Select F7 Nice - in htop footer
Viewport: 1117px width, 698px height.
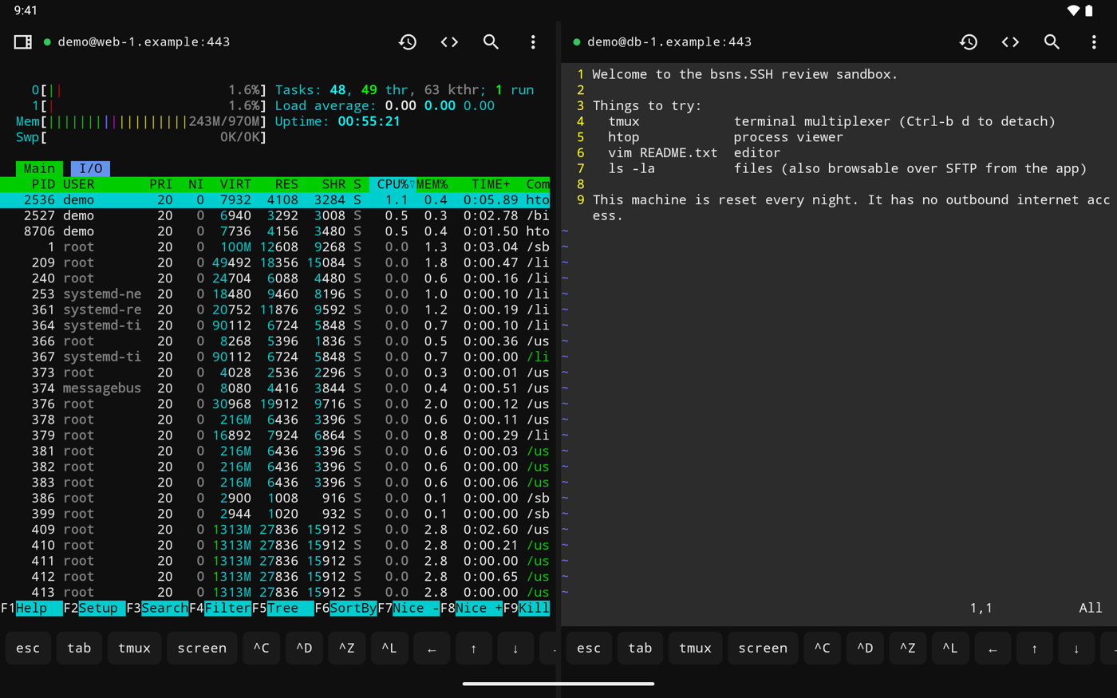point(409,608)
